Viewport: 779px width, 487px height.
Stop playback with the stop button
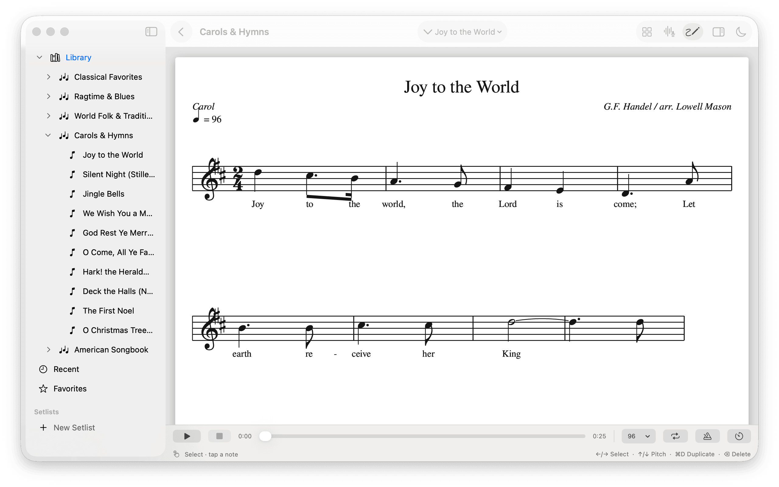click(x=219, y=436)
